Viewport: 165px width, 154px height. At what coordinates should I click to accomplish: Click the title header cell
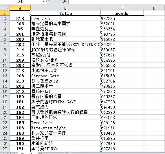point(65,13)
